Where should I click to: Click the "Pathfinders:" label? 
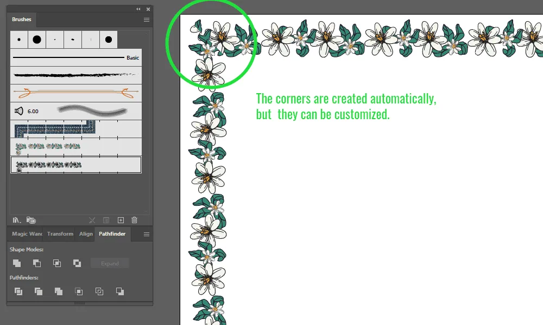tap(24, 278)
